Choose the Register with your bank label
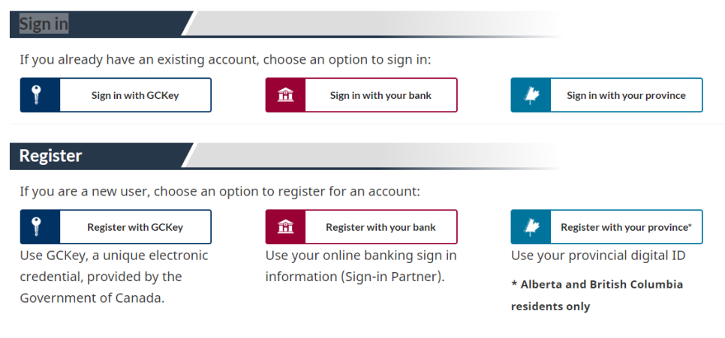 pyautogui.click(x=381, y=227)
